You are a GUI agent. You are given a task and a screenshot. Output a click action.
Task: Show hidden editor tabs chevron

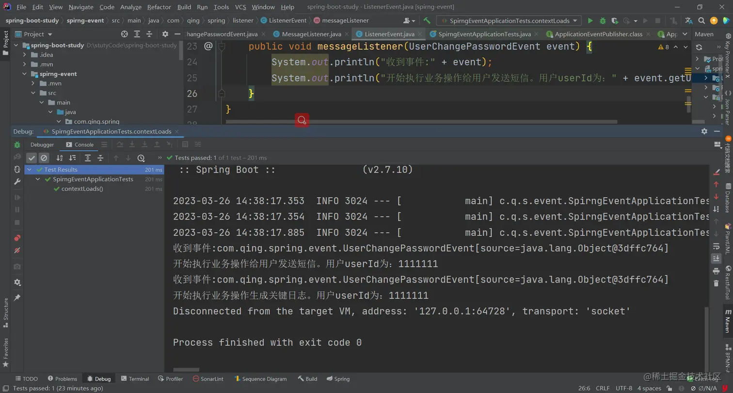click(685, 34)
